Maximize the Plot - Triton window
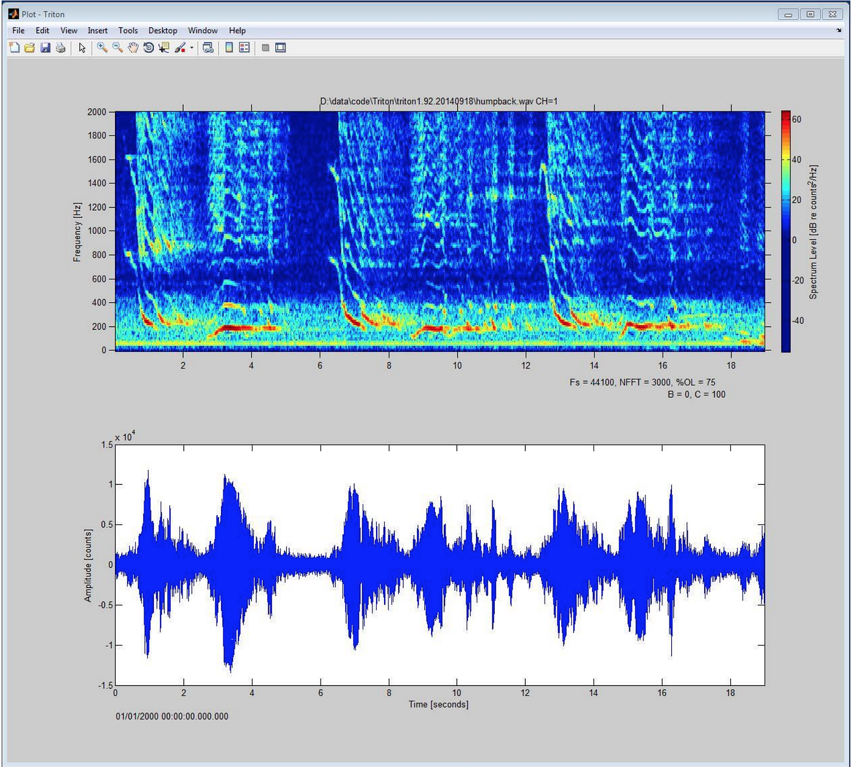This screenshot has height=767, width=852. 810,14
